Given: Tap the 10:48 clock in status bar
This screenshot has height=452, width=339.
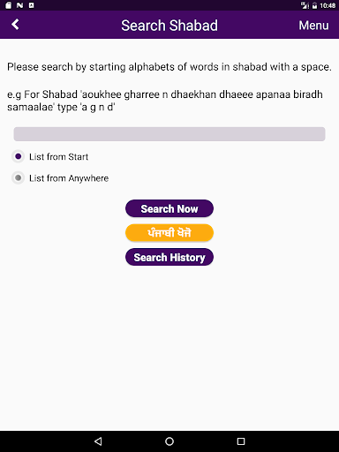Looking at the screenshot, I should (x=328, y=5).
